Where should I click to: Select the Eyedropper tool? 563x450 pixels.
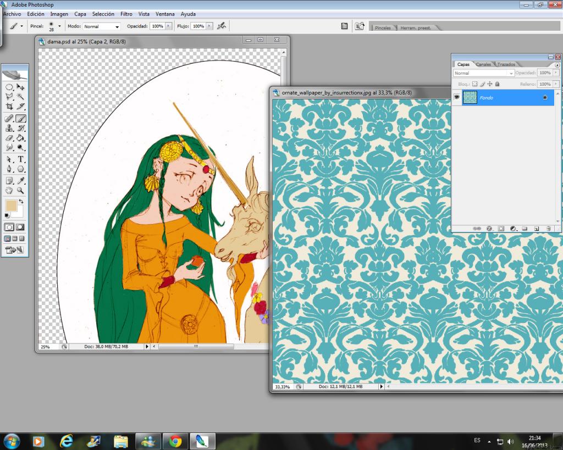pyautogui.click(x=20, y=181)
